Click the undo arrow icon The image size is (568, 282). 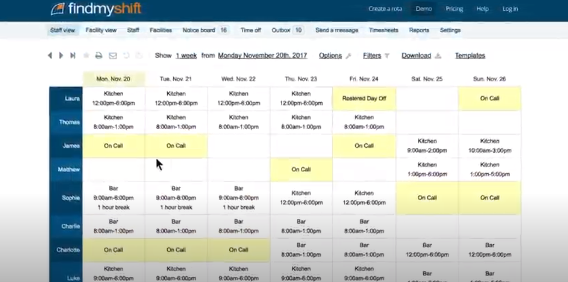click(x=126, y=56)
